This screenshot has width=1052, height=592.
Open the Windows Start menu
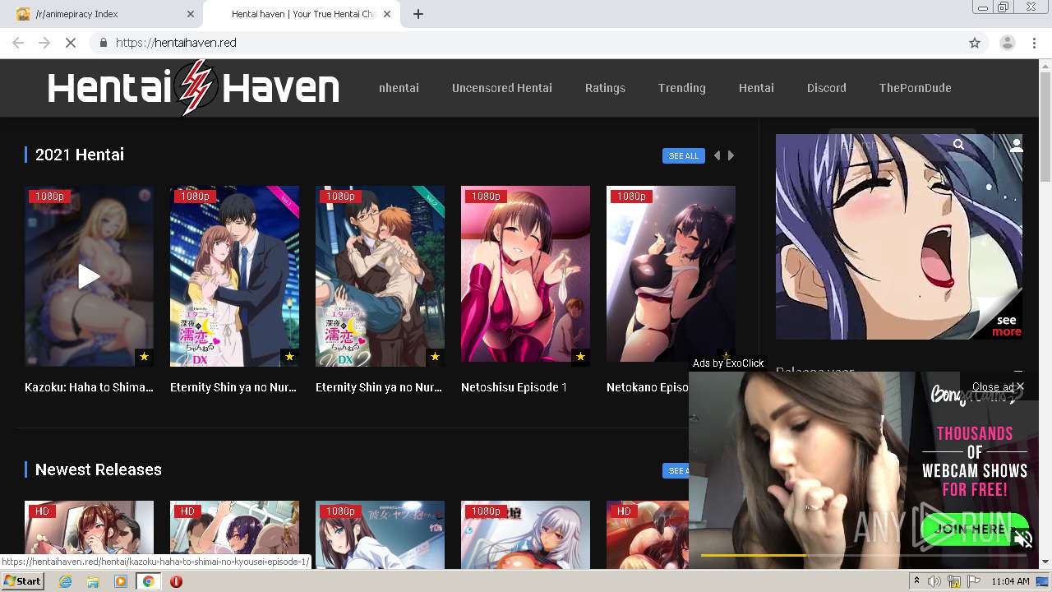tap(23, 581)
